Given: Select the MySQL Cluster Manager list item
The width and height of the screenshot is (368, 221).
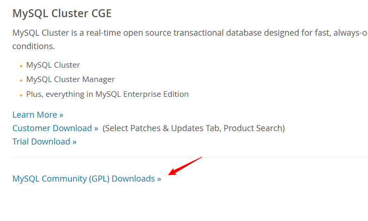Looking at the screenshot, I should pos(70,79).
